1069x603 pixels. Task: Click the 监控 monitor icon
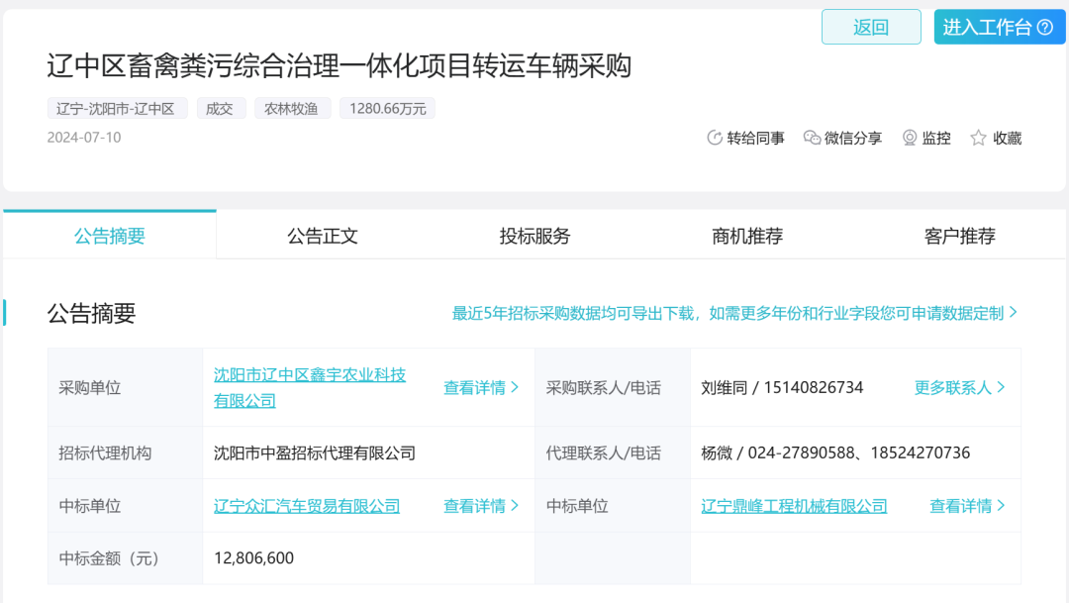click(x=910, y=138)
